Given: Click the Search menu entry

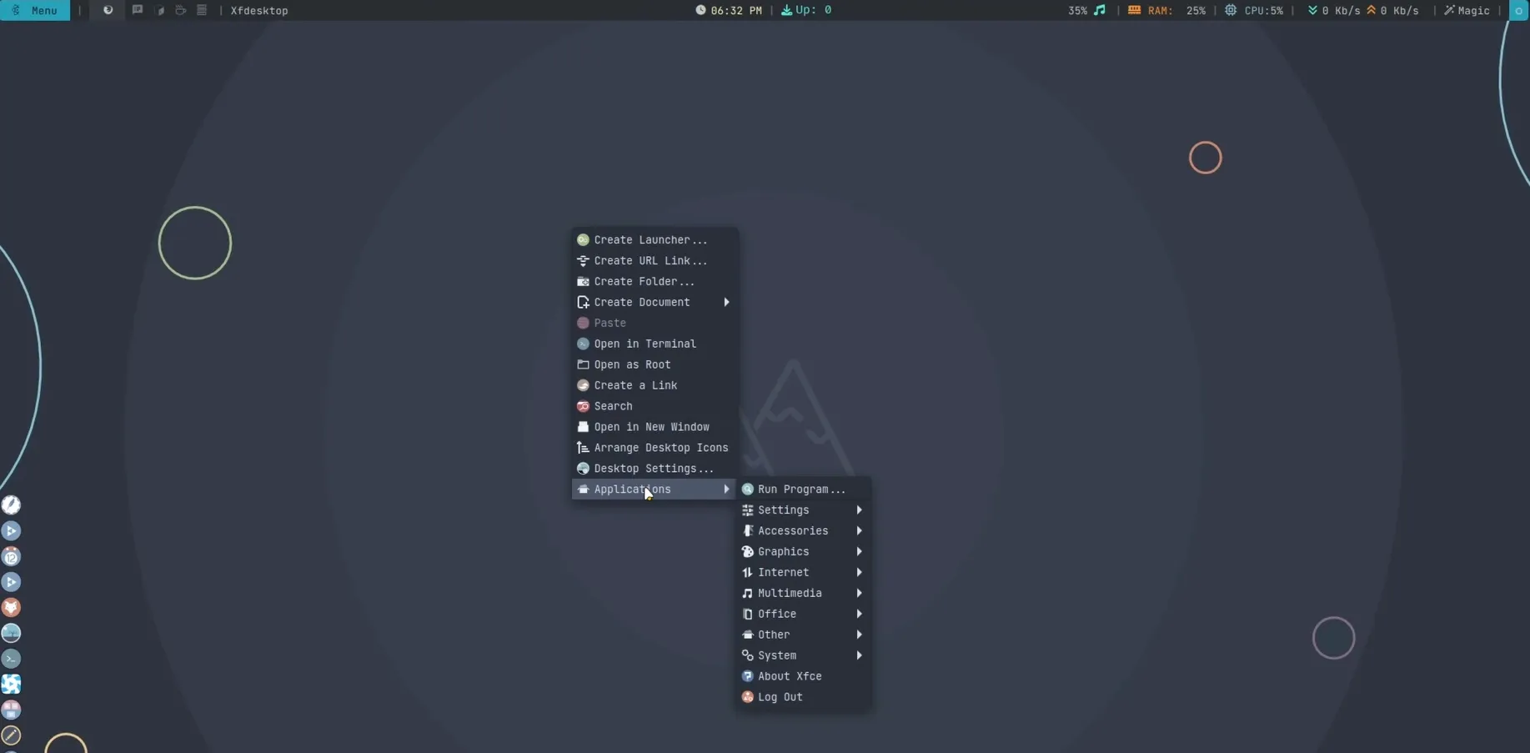Looking at the screenshot, I should click(x=655, y=406).
